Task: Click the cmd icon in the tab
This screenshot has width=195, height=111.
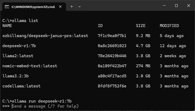Action: [7, 7]
